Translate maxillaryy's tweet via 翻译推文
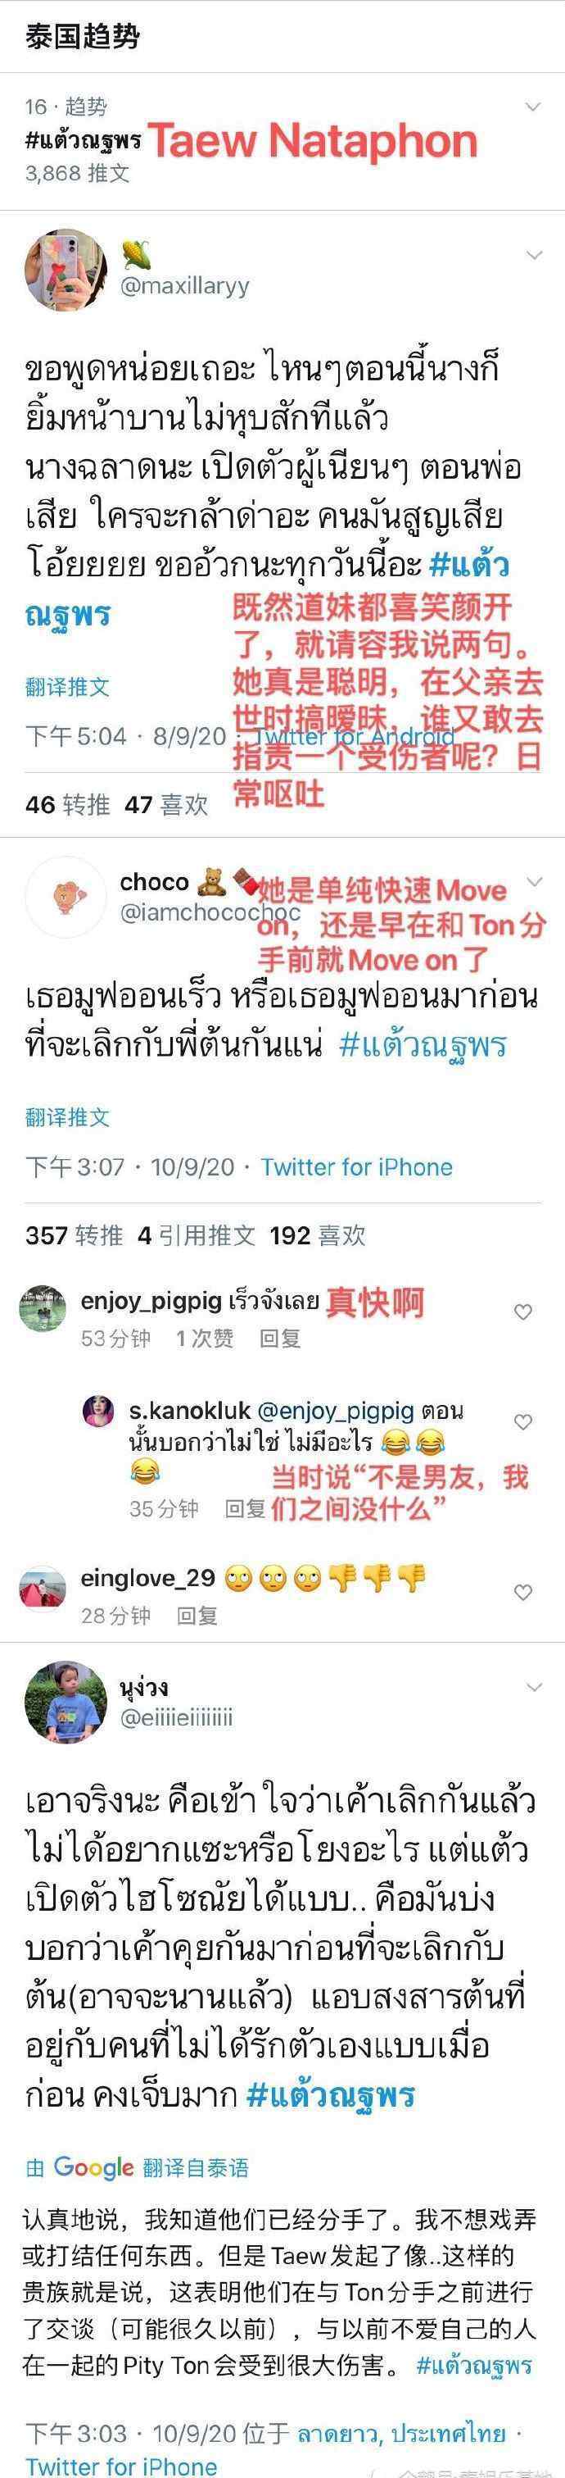 point(67,687)
